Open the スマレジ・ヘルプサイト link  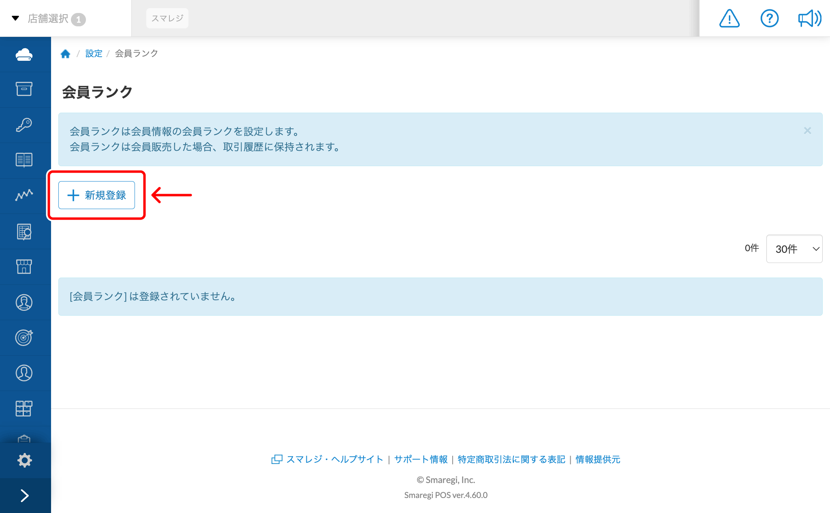pyautogui.click(x=334, y=460)
